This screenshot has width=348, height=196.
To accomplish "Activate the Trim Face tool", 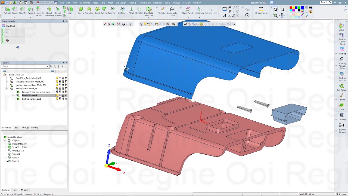I will tap(112, 11).
